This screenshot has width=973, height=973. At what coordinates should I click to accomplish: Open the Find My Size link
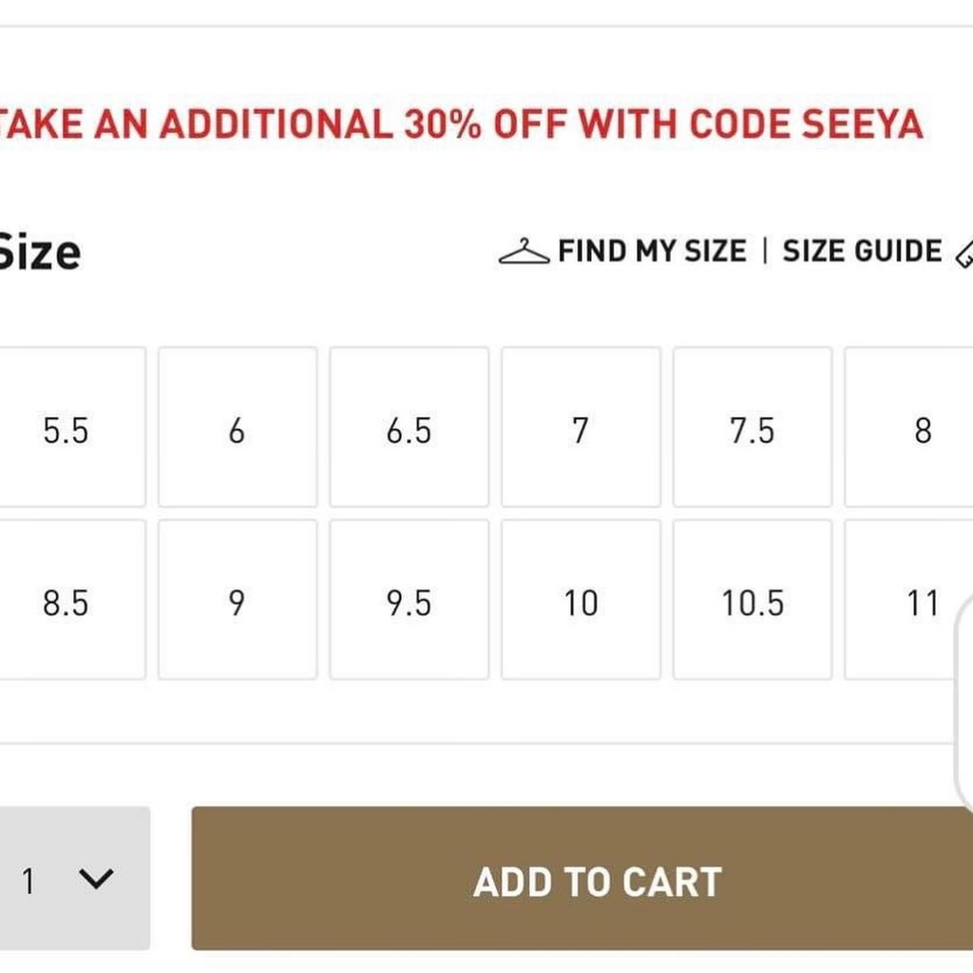tap(652, 252)
